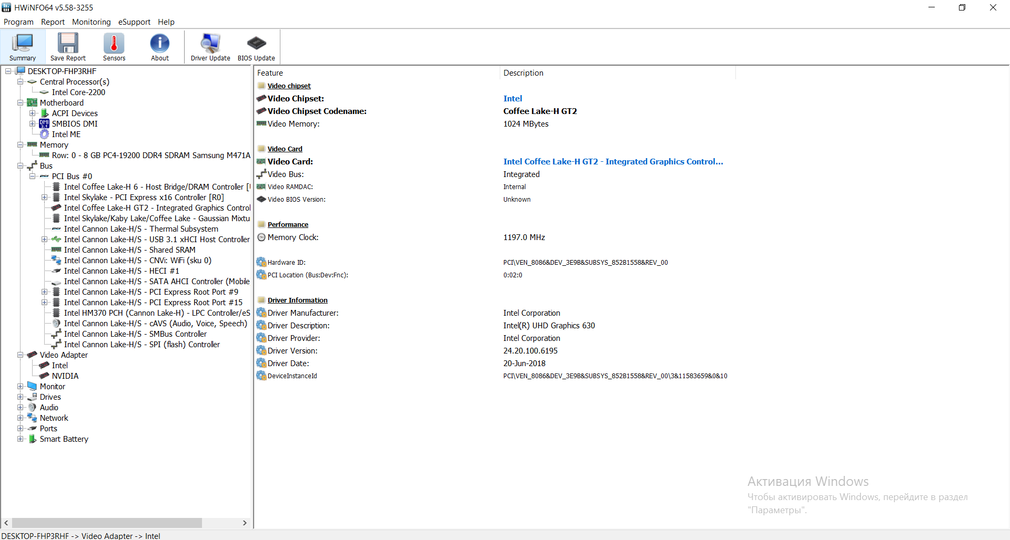Screen dimensions: 1010x540
Task: Select NVIDIA under Video Adapter
Action: pos(65,376)
